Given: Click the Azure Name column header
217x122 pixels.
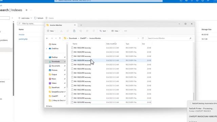Looking at the screenshot, I should pos(21,29).
